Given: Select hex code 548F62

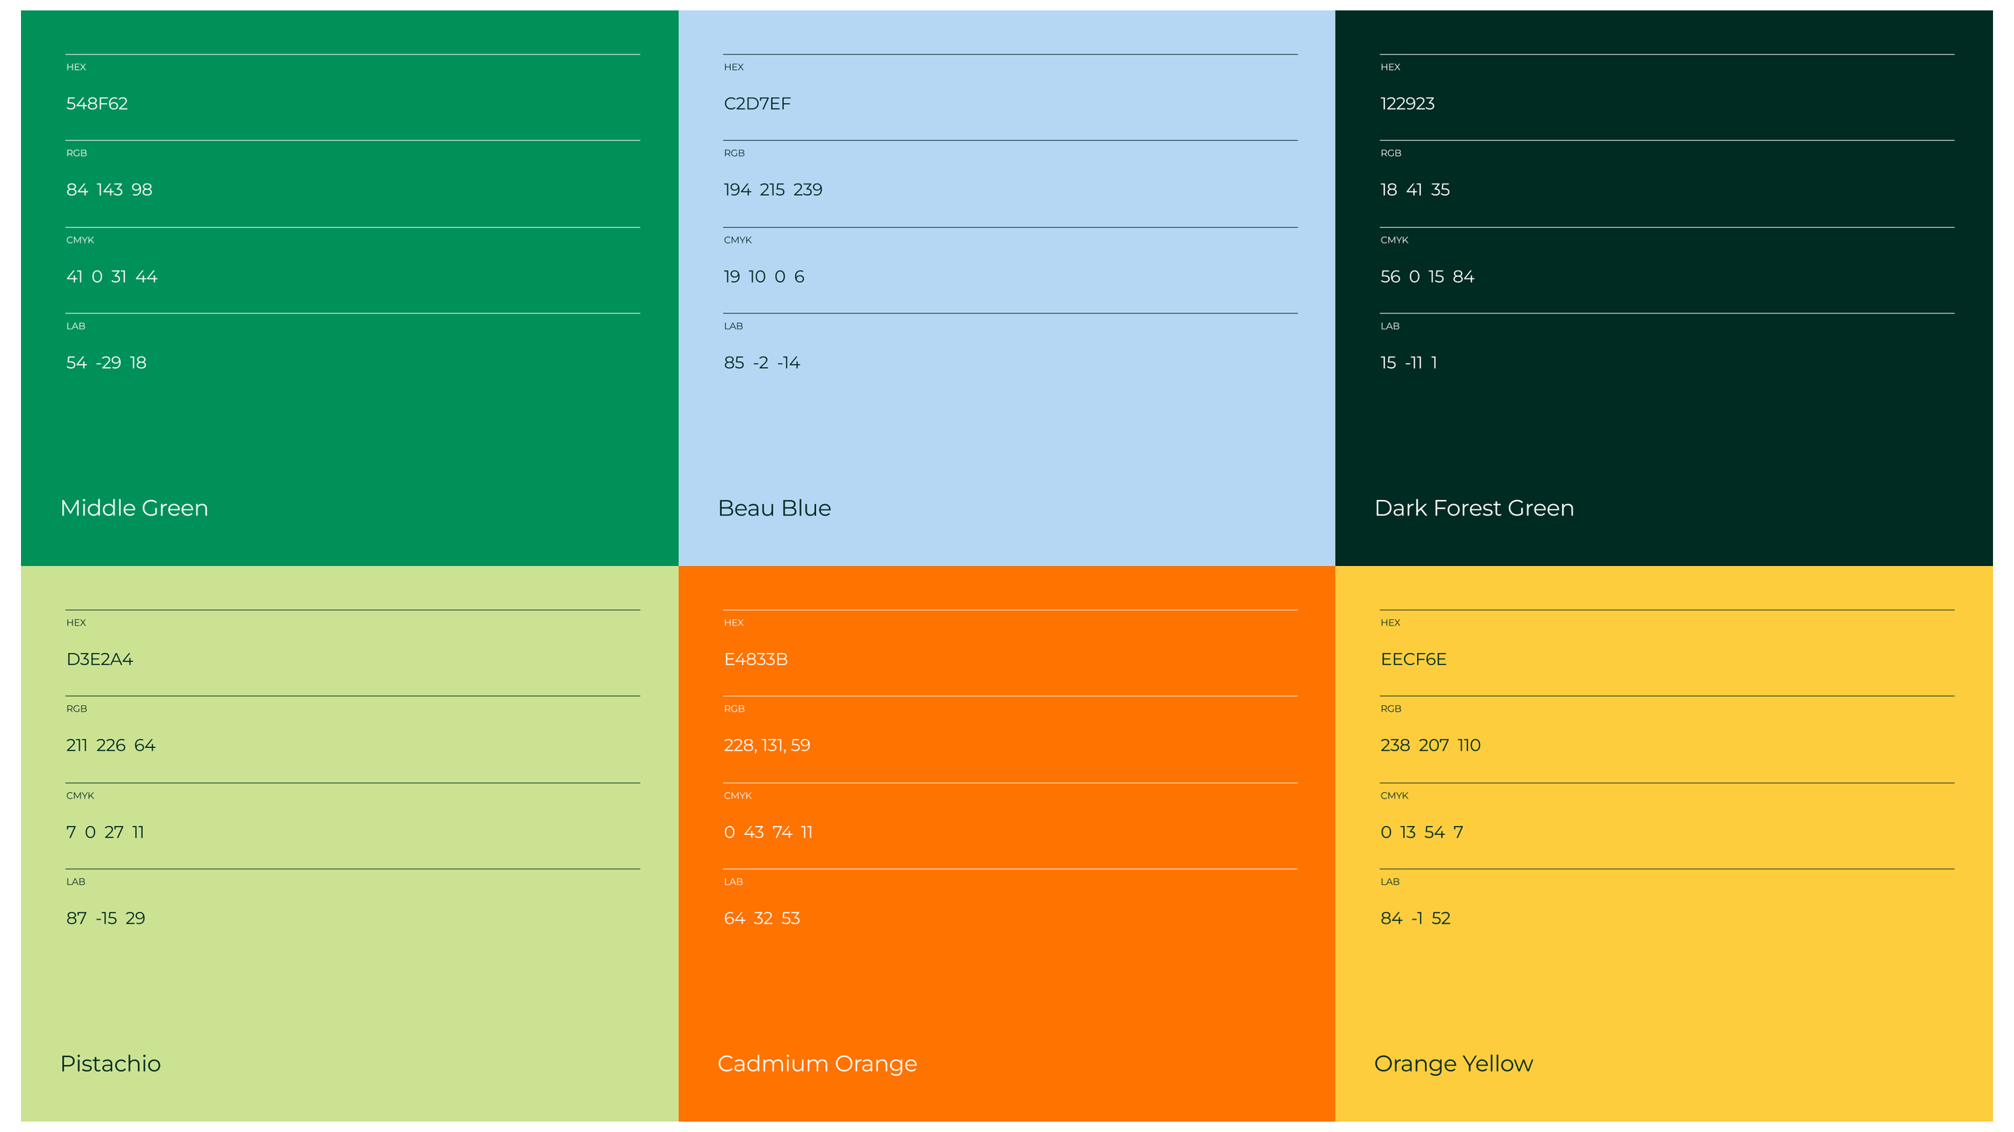Looking at the screenshot, I should (x=97, y=104).
